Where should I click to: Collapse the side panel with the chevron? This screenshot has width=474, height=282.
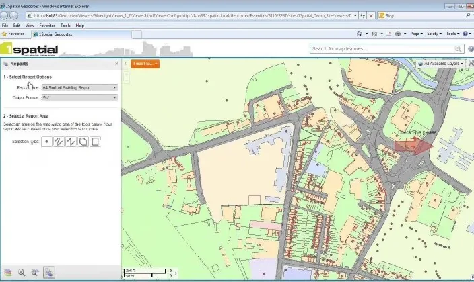coord(125,64)
